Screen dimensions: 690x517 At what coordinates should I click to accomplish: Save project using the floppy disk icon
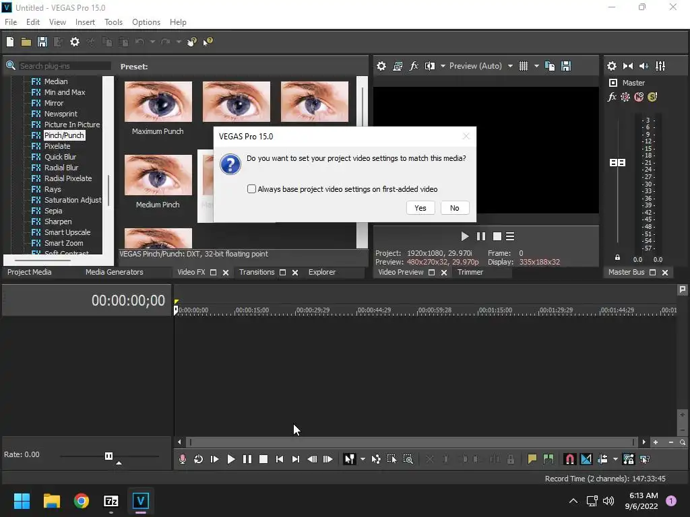tap(42, 42)
